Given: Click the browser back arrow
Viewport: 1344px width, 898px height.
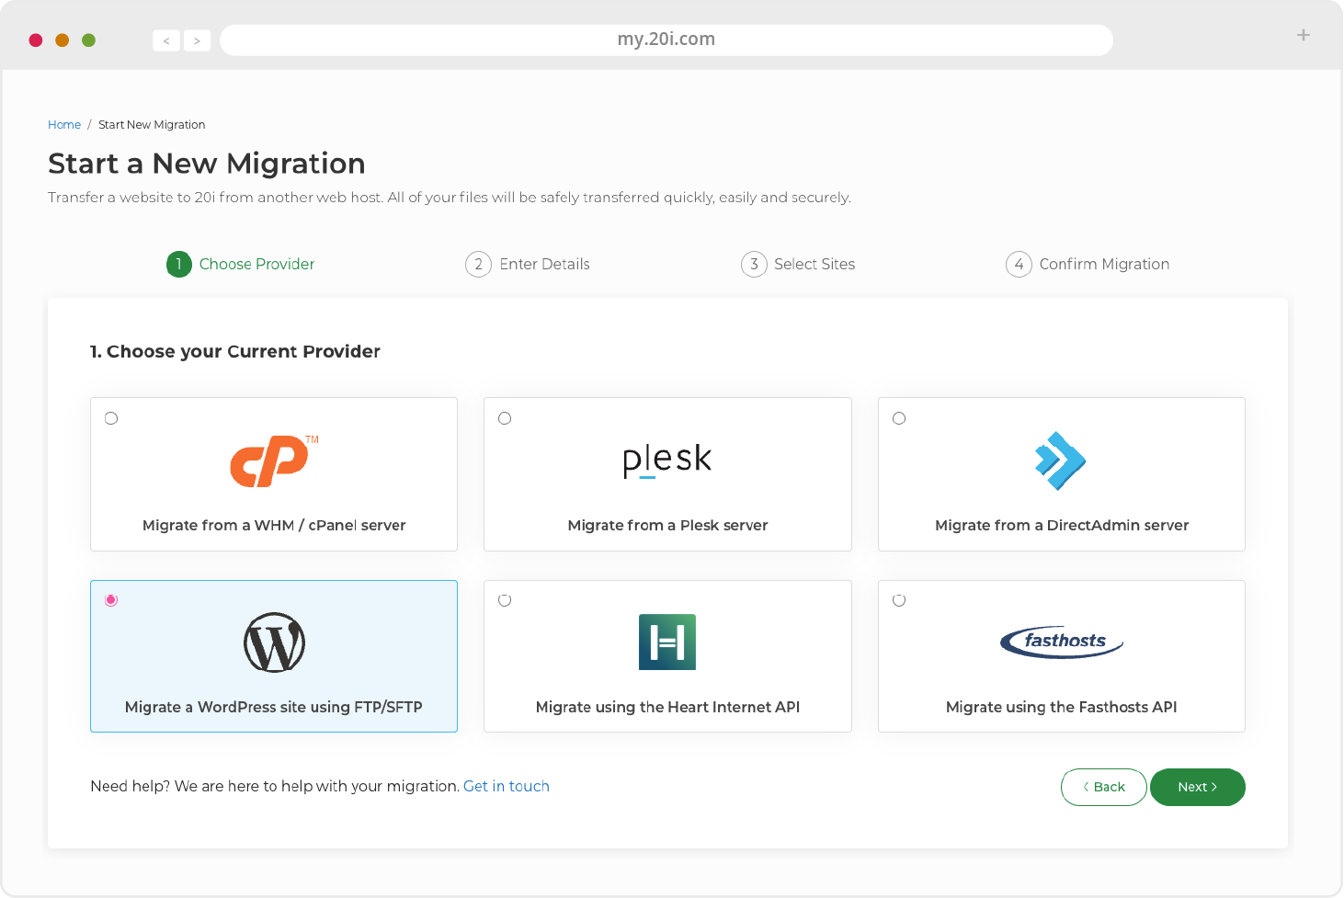Looking at the screenshot, I should pyautogui.click(x=166, y=40).
